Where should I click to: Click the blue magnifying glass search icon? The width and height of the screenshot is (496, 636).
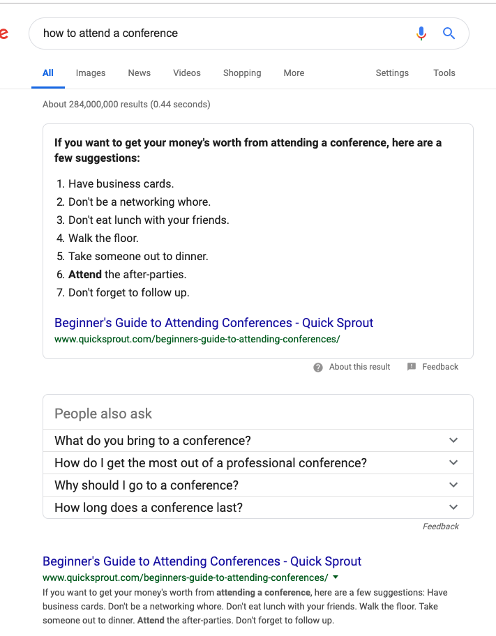[x=449, y=33]
